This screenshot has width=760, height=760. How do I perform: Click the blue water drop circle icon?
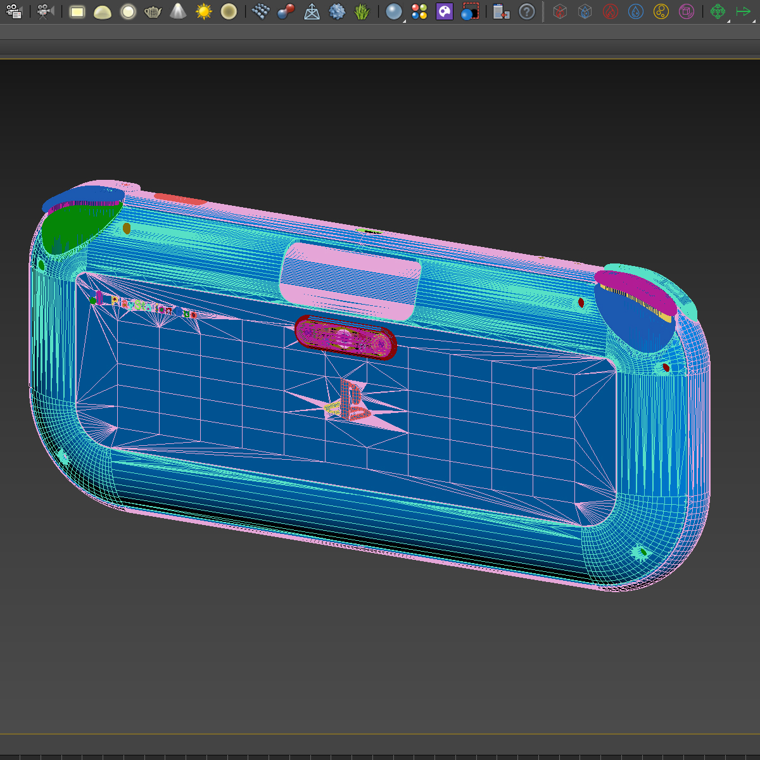click(x=636, y=11)
